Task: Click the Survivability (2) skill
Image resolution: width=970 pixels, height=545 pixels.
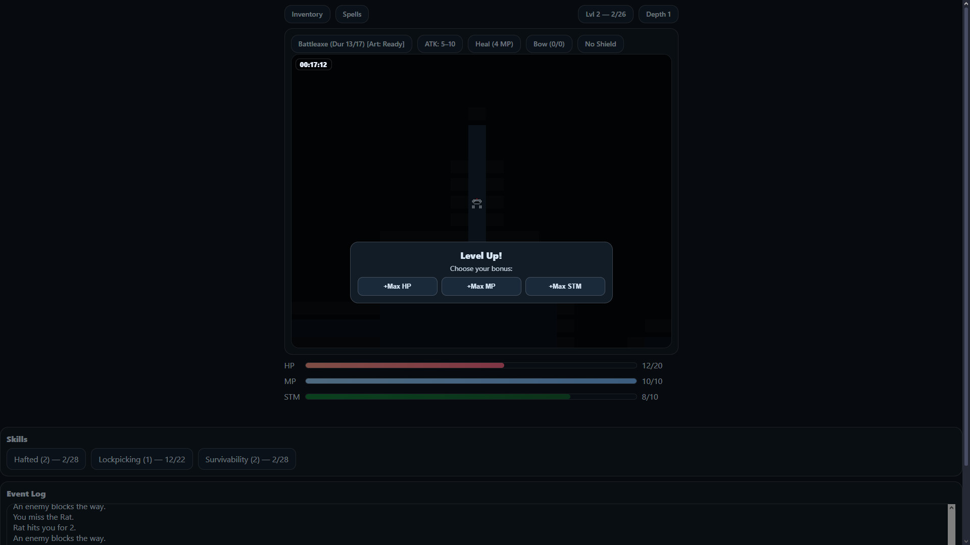Action: [247, 459]
